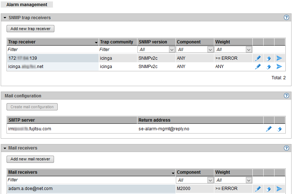Open help for SNMP trap receivers
This screenshot has height=194, width=293.
coord(286,17)
